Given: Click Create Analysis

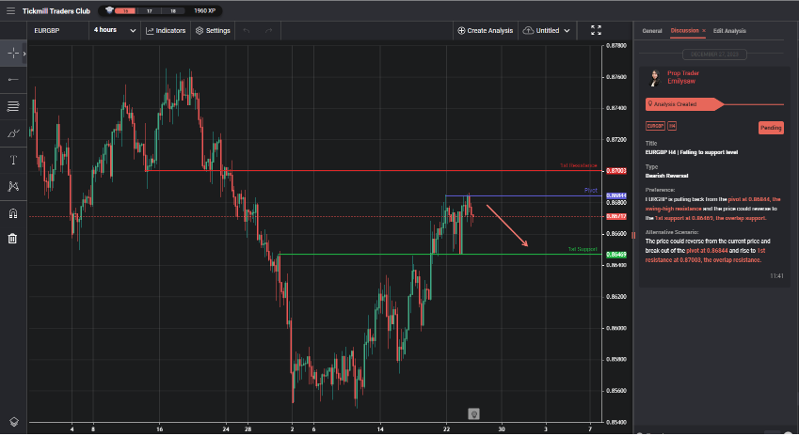Looking at the screenshot, I should click(x=485, y=30).
